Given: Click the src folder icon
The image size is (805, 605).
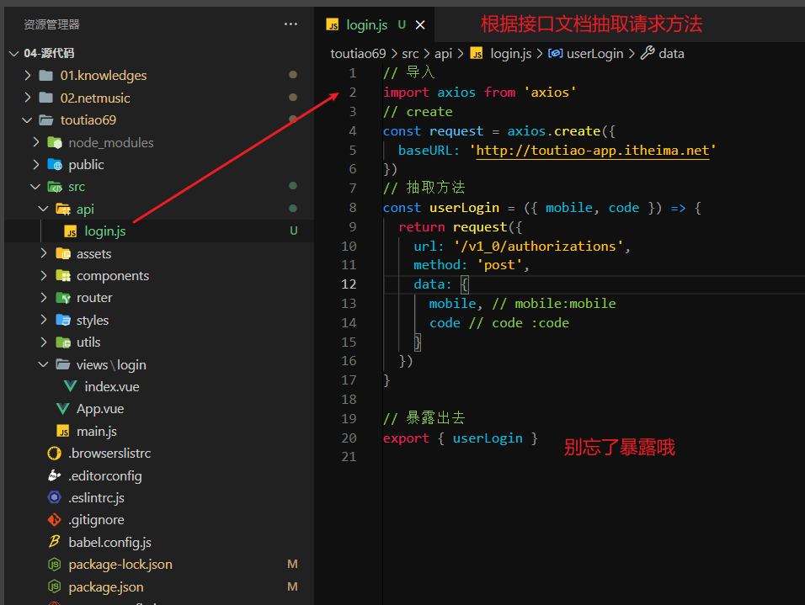Looking at the screenshot, I should pyautogui.click(x=55, y=187).
